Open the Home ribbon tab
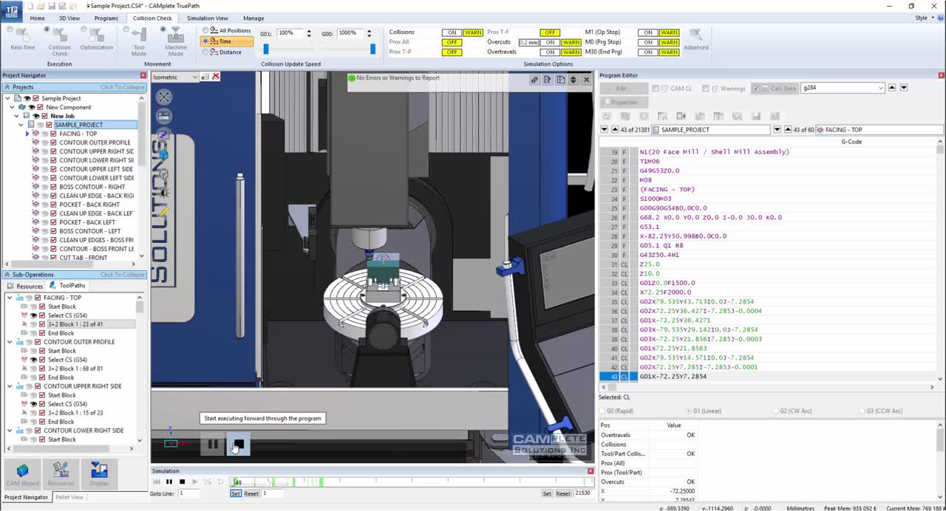 point(37,18)
